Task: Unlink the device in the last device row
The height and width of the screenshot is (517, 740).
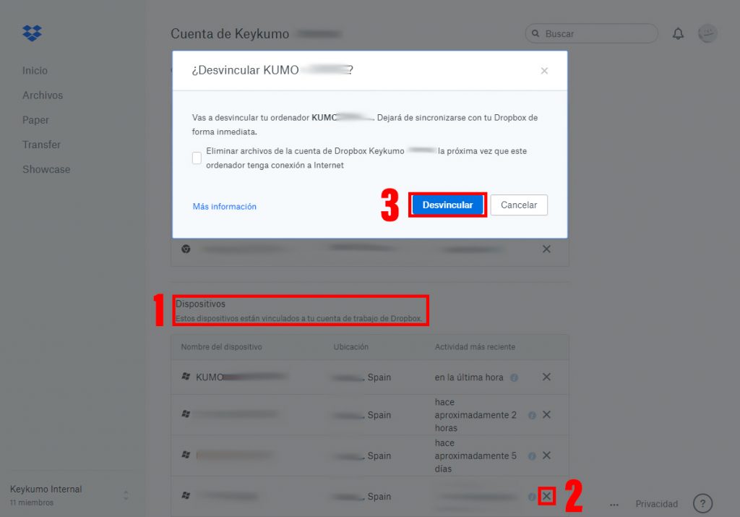Action: coord(546,496)
